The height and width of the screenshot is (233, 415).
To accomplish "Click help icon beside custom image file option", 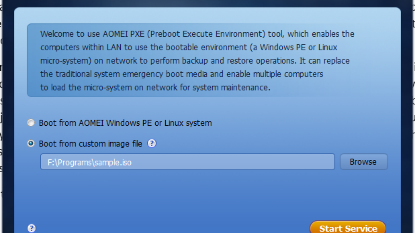I will 152,144.
